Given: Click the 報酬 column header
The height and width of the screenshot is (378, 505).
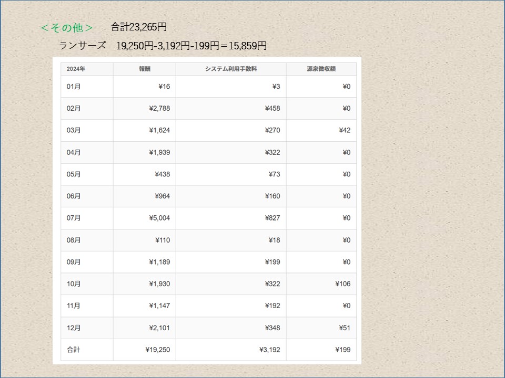Looking at the screenshot, I should click(145, 69).
